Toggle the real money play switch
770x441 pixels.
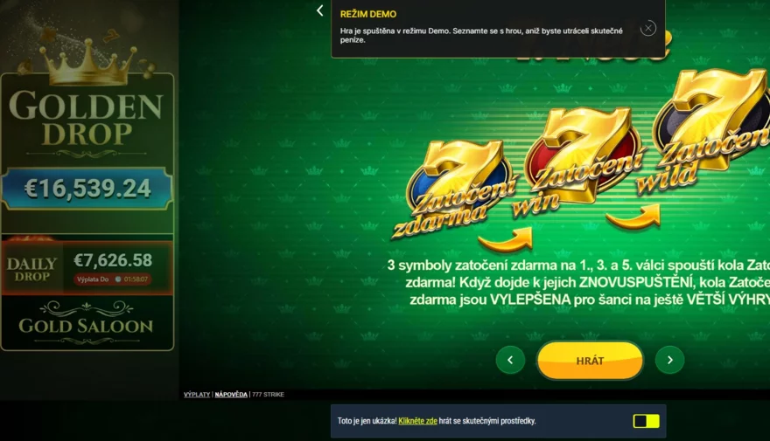647,421
